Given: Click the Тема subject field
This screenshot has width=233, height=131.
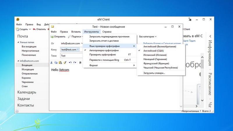Looking at the screenshot, I should 71,56.
